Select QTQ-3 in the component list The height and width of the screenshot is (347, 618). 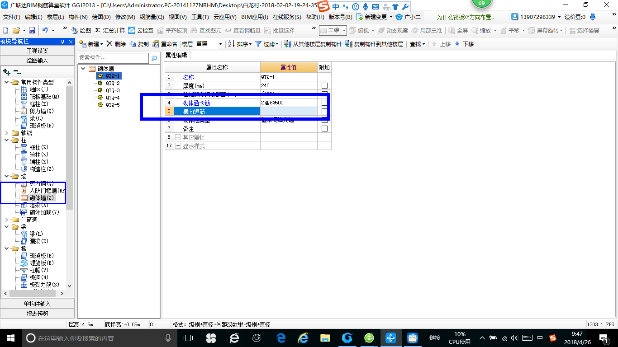coord(113,90)
